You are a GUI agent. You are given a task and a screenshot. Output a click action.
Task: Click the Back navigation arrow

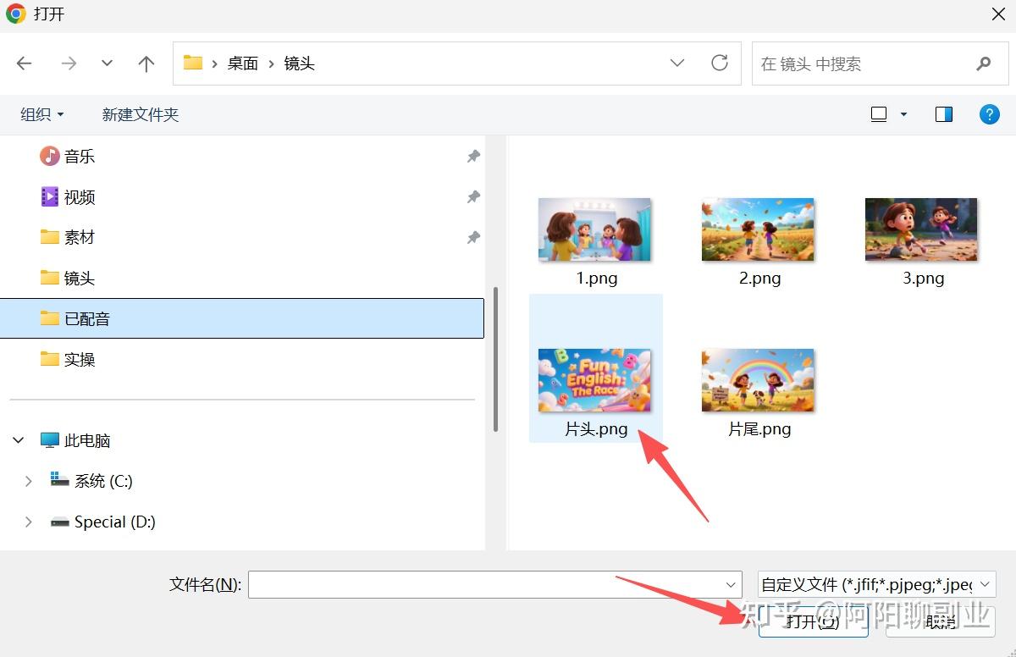pos(25,63)
